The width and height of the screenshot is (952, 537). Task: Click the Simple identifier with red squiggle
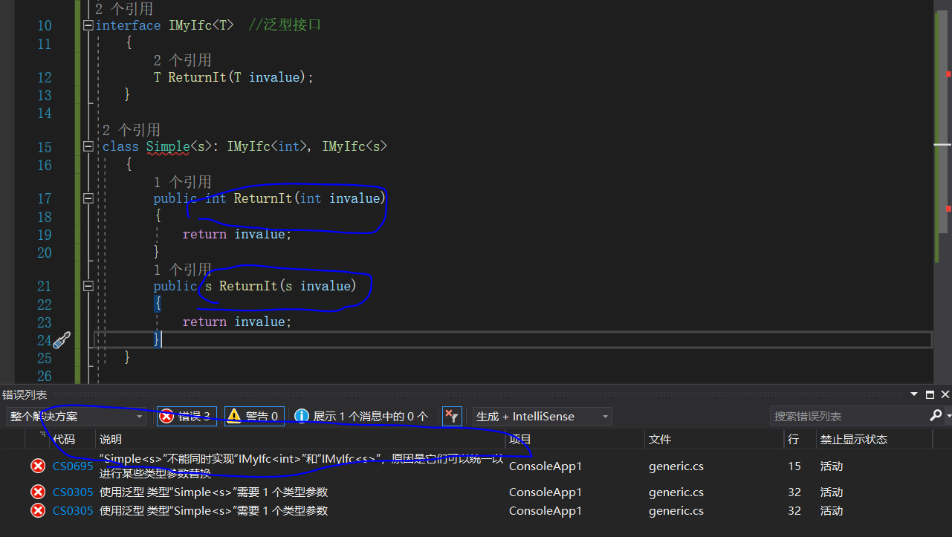click(x=168, y=147)
